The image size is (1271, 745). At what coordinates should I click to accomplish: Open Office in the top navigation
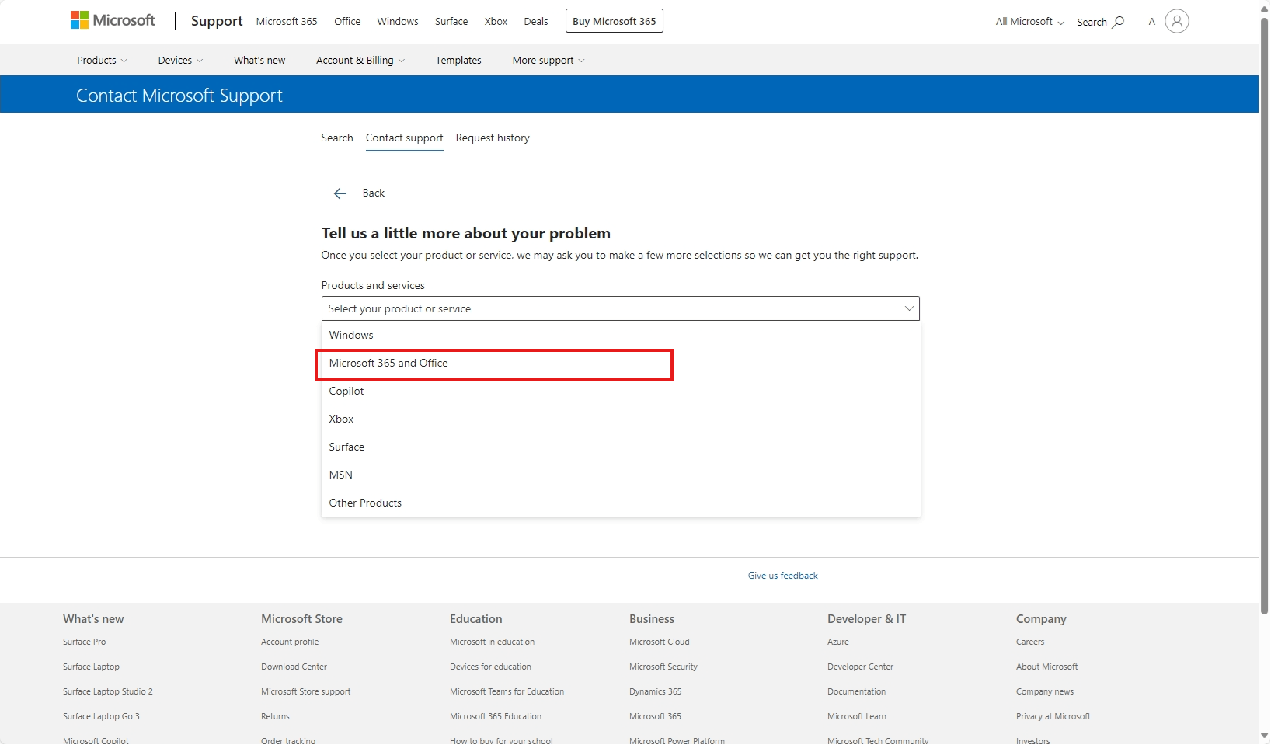[x=347, y=22]
